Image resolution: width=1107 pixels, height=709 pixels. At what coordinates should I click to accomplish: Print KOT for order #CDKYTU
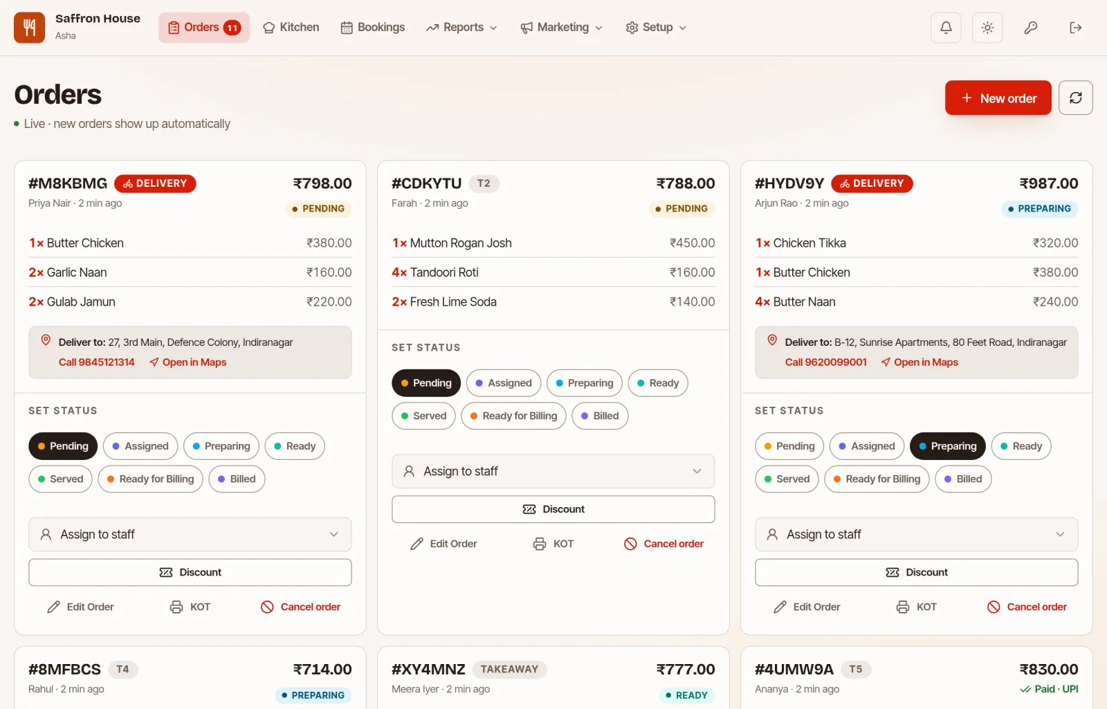[x=553, y=544]
